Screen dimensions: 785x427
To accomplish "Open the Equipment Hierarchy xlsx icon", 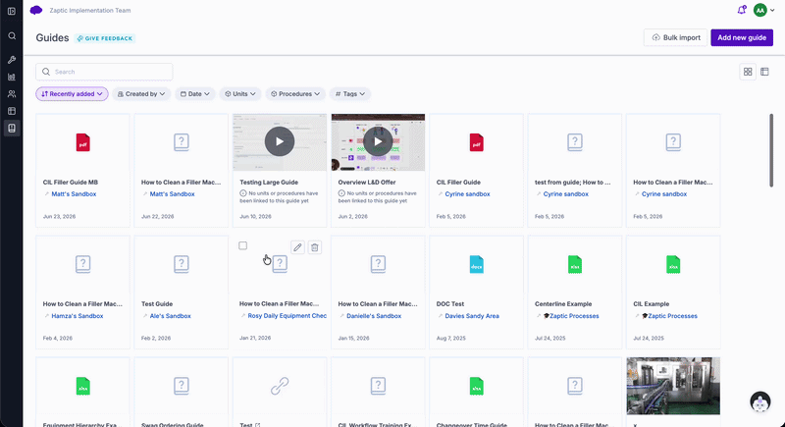I will point(83,386).
